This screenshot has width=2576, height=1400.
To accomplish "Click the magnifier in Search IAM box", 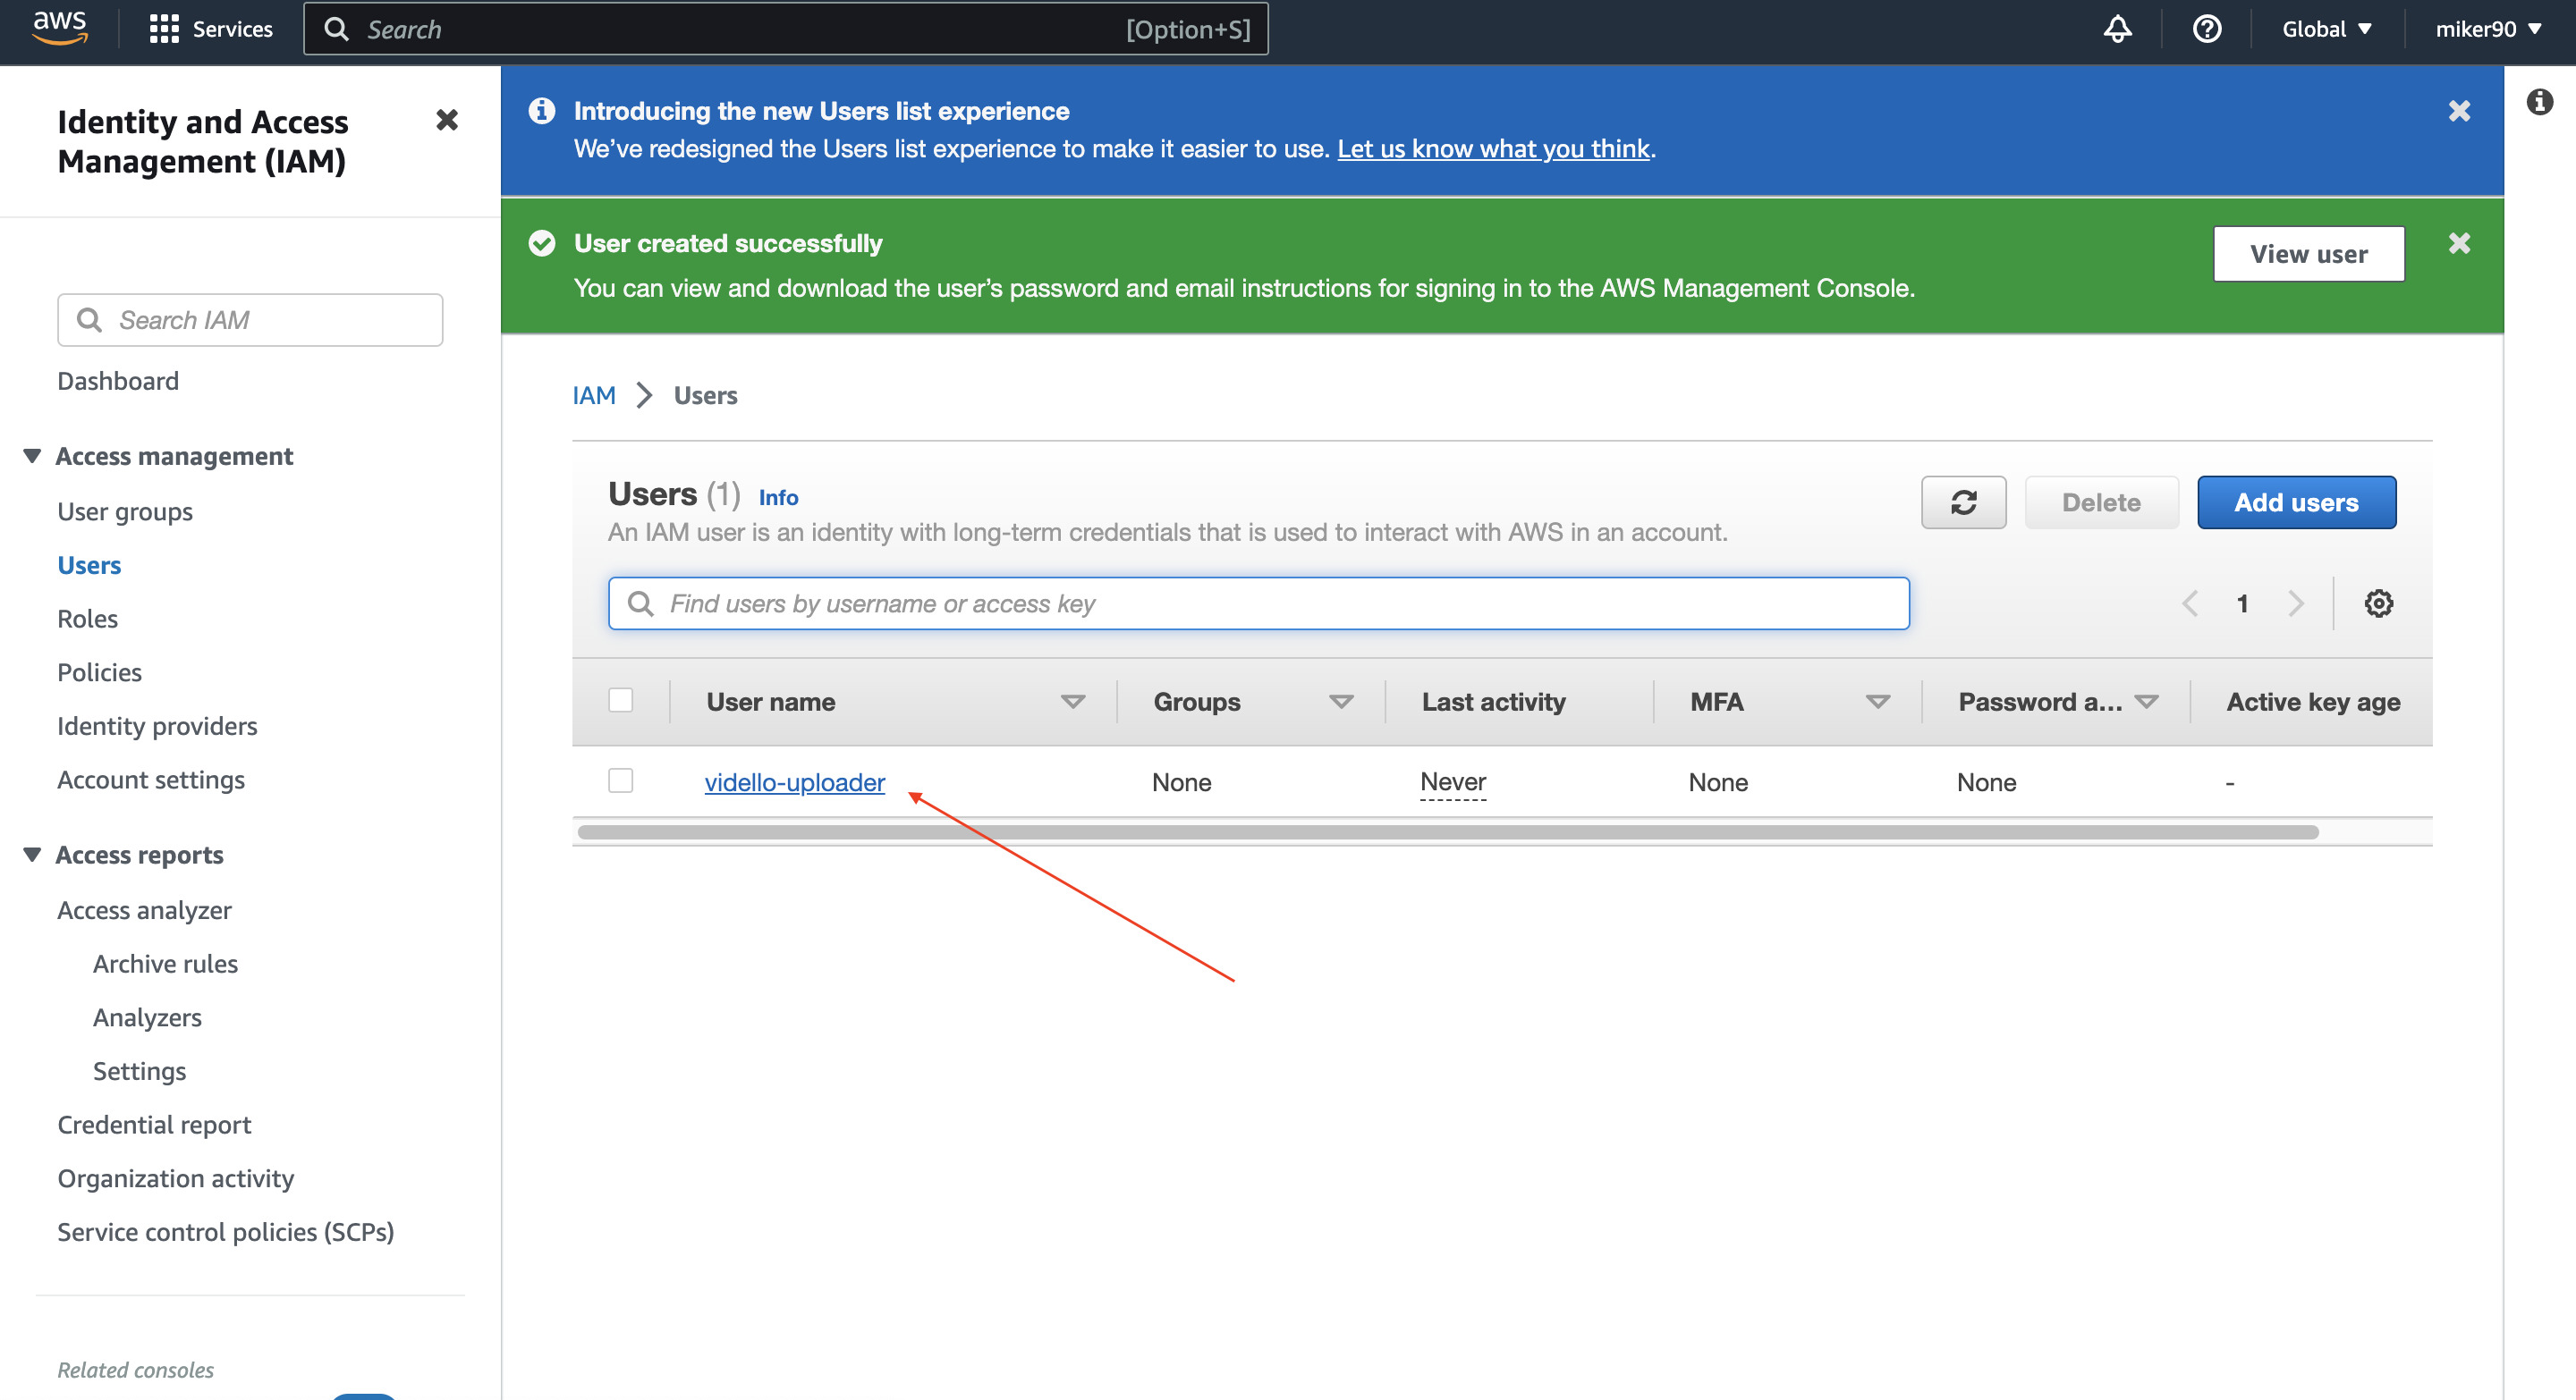I will point(89,320).
